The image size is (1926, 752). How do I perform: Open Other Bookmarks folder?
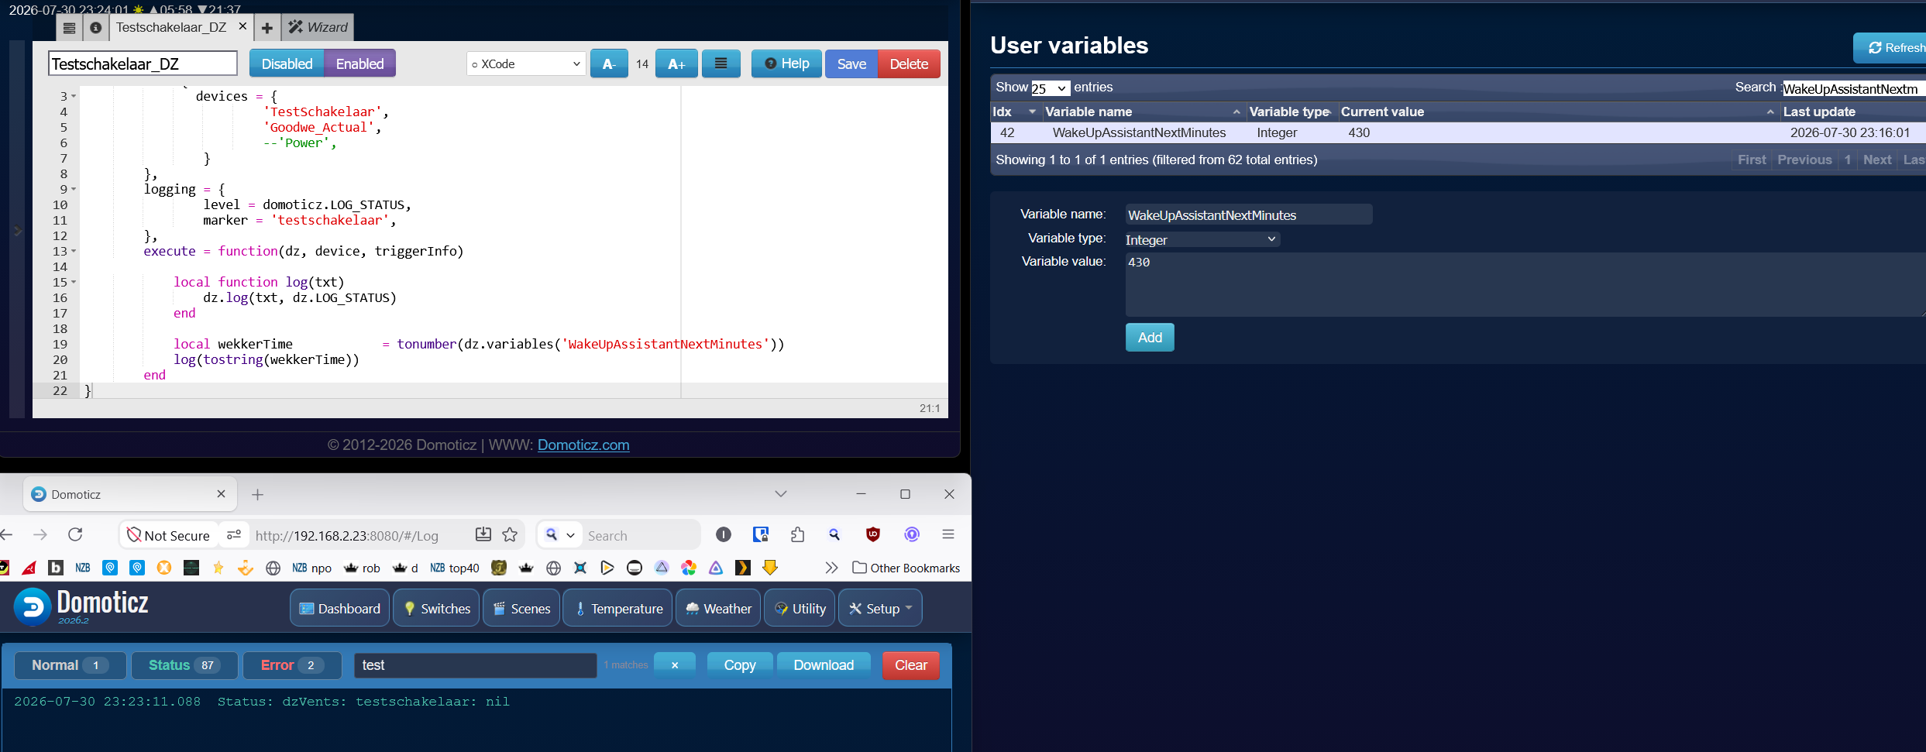pos(906,568)
